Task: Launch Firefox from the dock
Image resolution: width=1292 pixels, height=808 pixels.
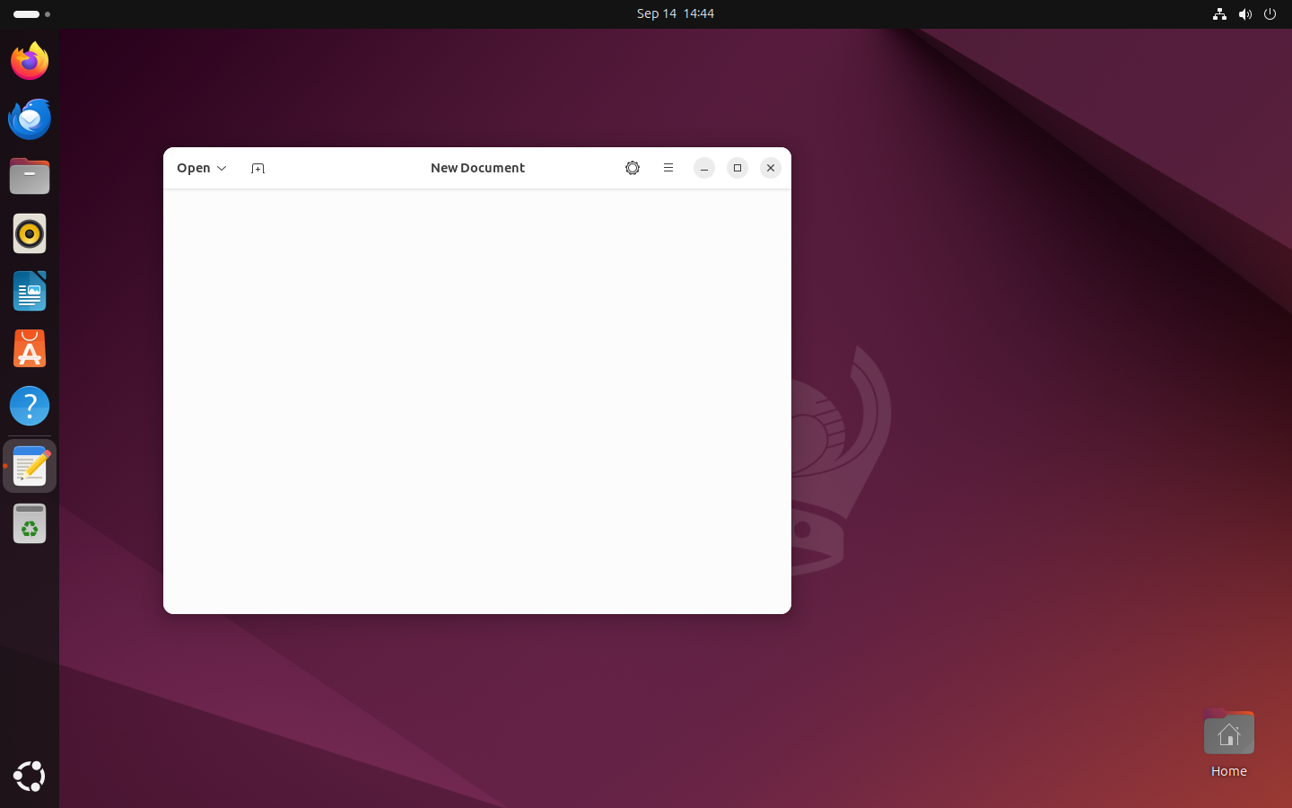Action: pos(30,61)
